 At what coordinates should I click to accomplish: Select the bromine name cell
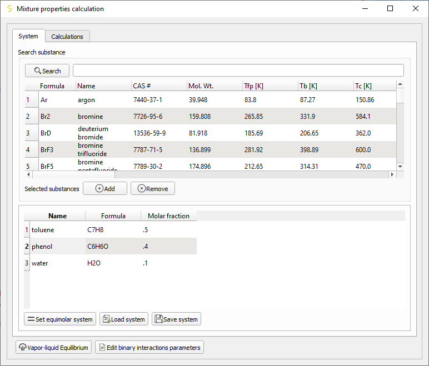tap(103, 117)
